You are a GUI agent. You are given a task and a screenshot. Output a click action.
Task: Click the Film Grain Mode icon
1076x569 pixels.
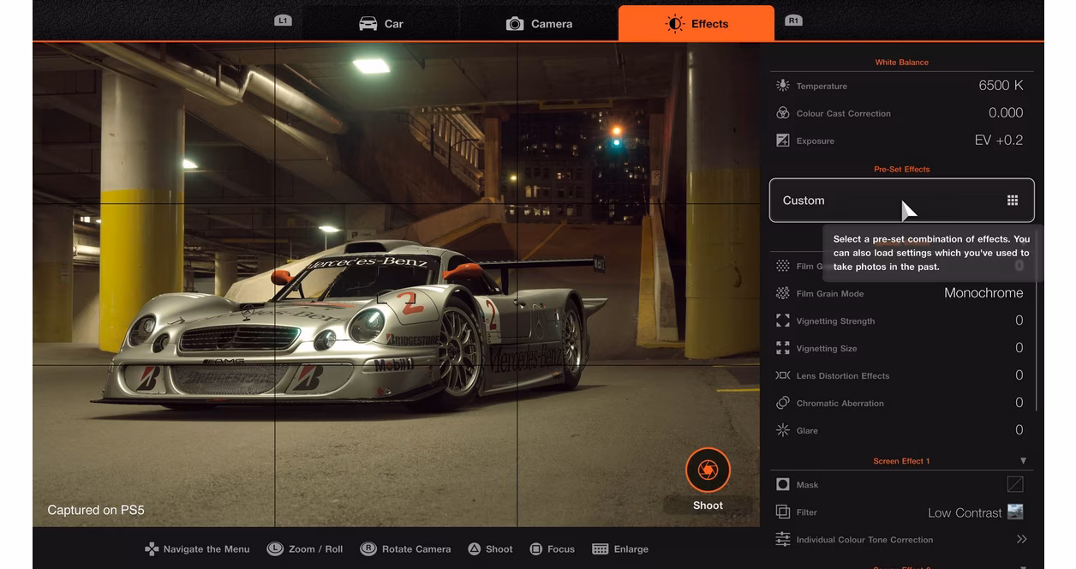tap(782, 293)
